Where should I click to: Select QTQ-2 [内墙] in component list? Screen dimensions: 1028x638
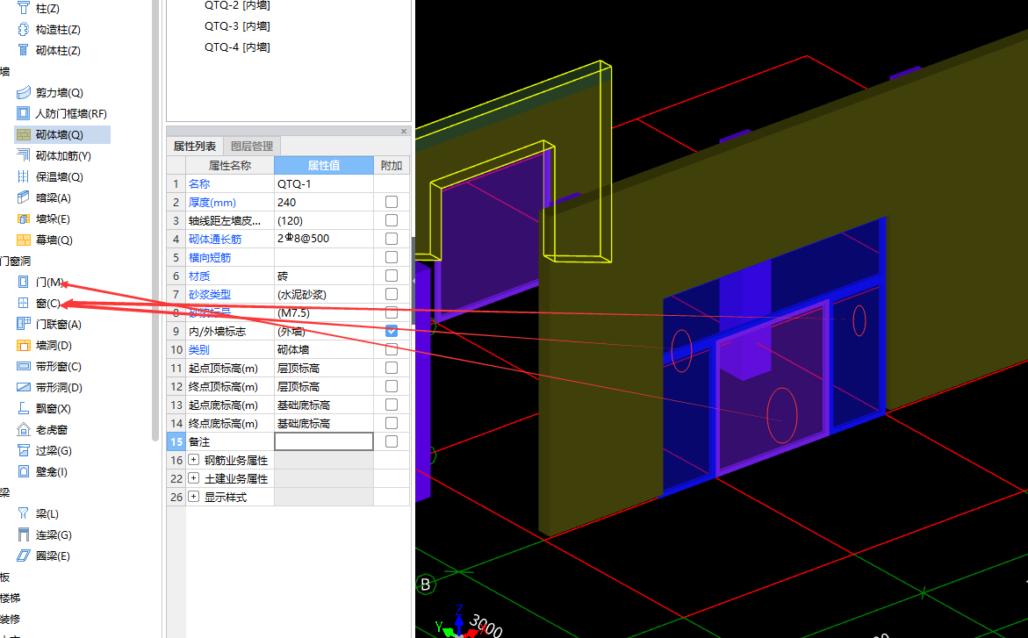pyautogui.click(x=237, y=5)
